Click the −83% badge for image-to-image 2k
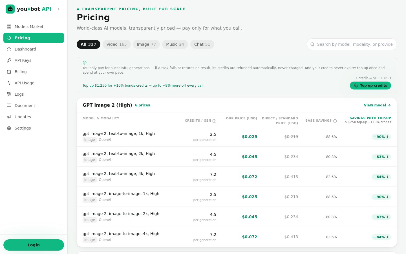Viewport: 406px width, 254px height. pos(381,217)
